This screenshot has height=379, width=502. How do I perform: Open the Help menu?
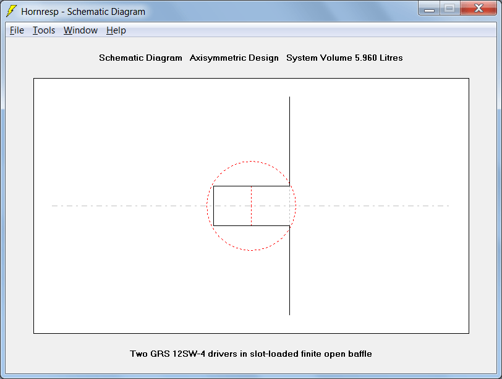coord(116,30)
